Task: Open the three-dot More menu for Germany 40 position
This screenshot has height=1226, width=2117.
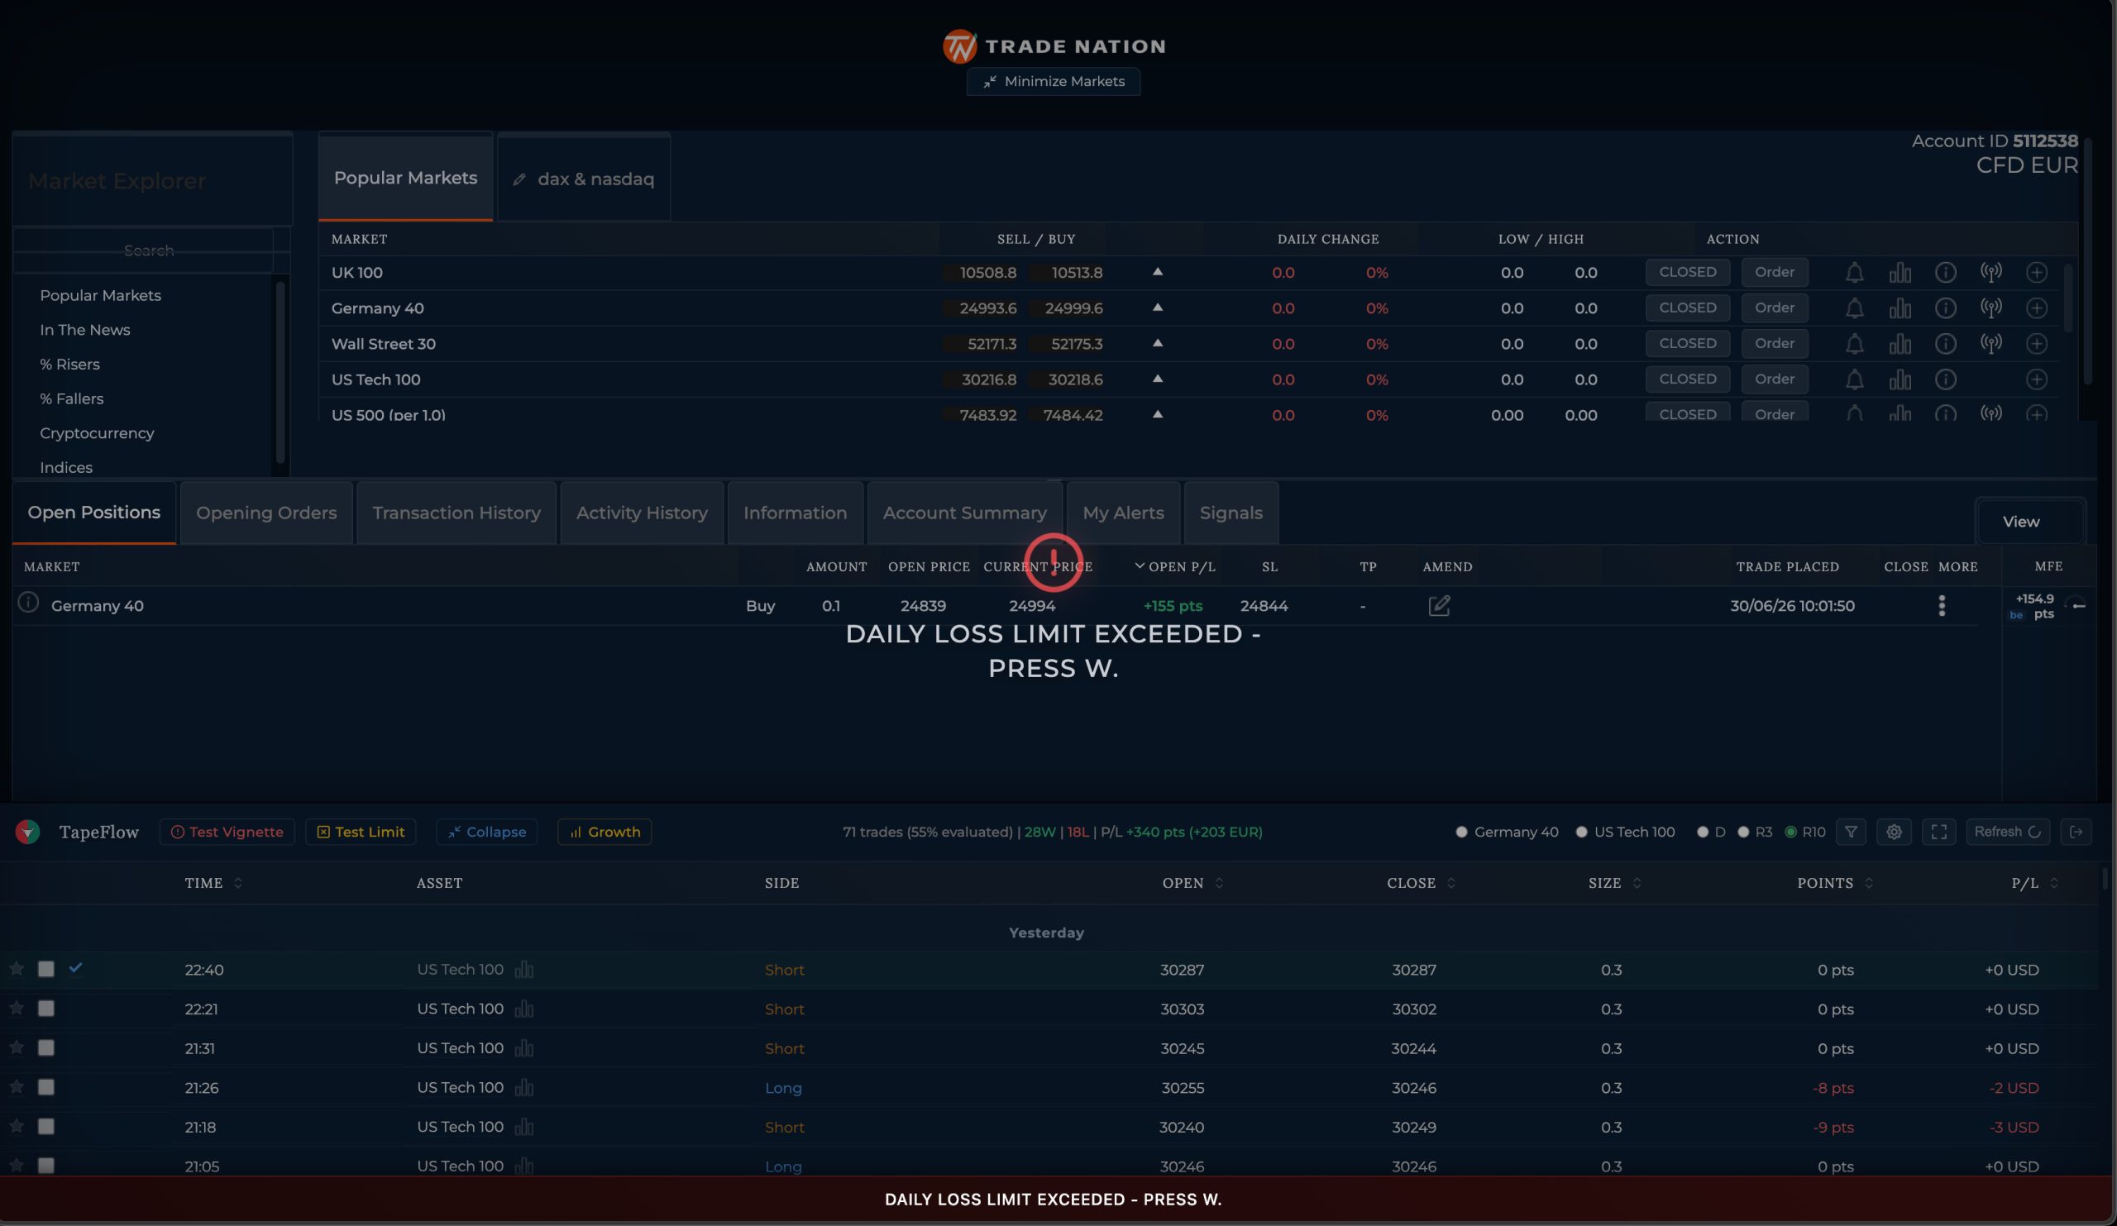Action: pos(1941,605)
